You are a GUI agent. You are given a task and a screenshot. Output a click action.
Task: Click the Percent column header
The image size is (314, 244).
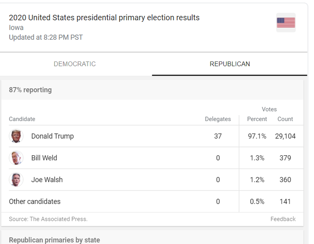click(x=257, y=119)
